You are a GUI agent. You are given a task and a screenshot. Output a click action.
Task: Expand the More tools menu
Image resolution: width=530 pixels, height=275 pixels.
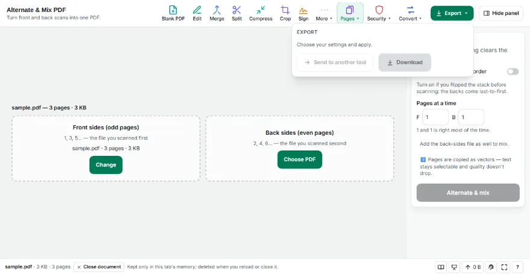[x=324, y=13]
